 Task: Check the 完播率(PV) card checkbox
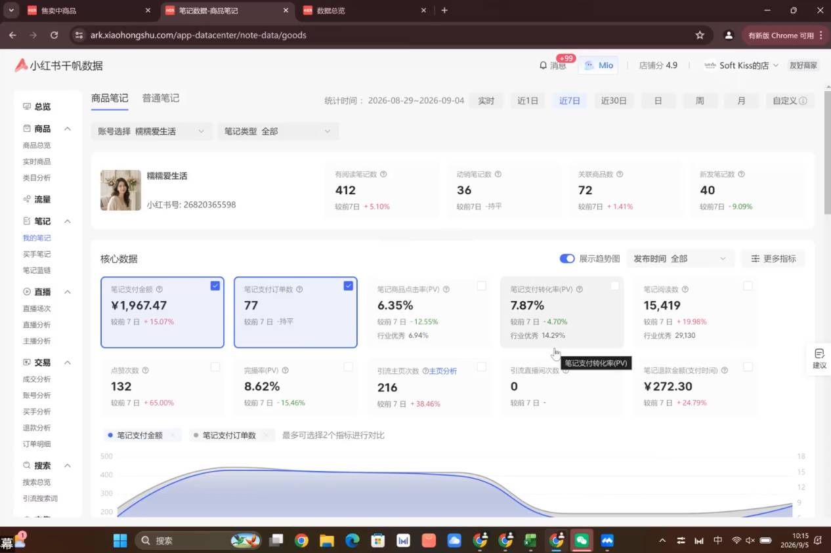[348, 367]
